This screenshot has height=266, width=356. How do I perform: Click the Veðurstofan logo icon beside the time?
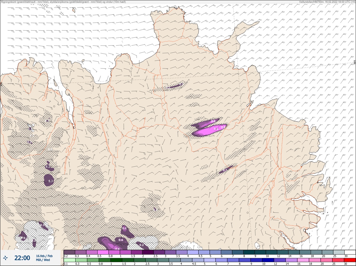(5, 258)
